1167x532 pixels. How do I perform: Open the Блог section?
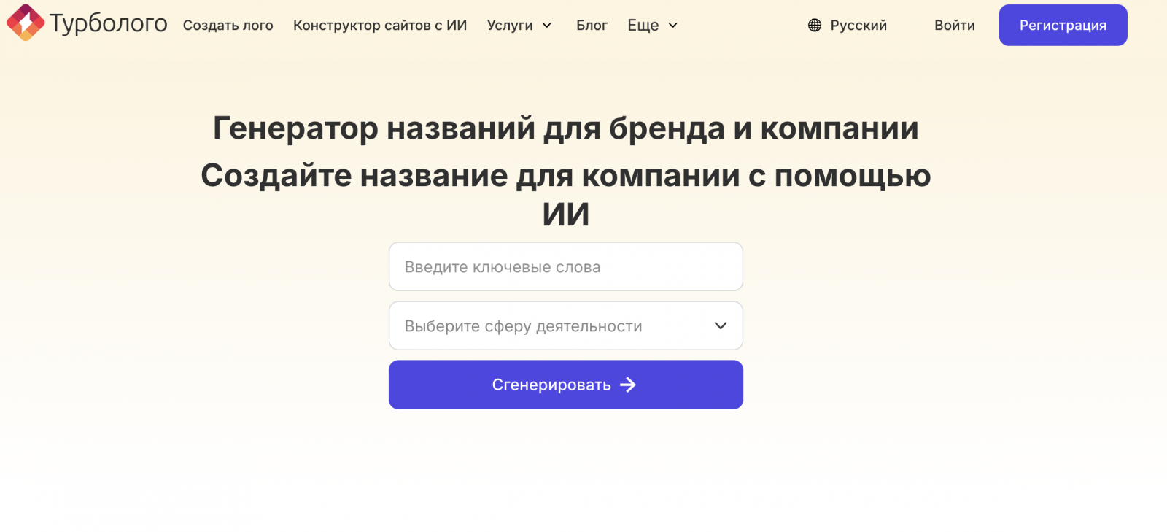coord(591,25)
